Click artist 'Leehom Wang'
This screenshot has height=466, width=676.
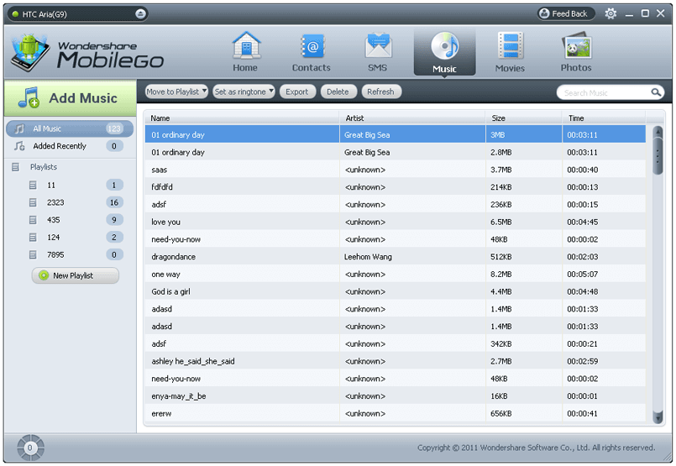click(368, 257)
